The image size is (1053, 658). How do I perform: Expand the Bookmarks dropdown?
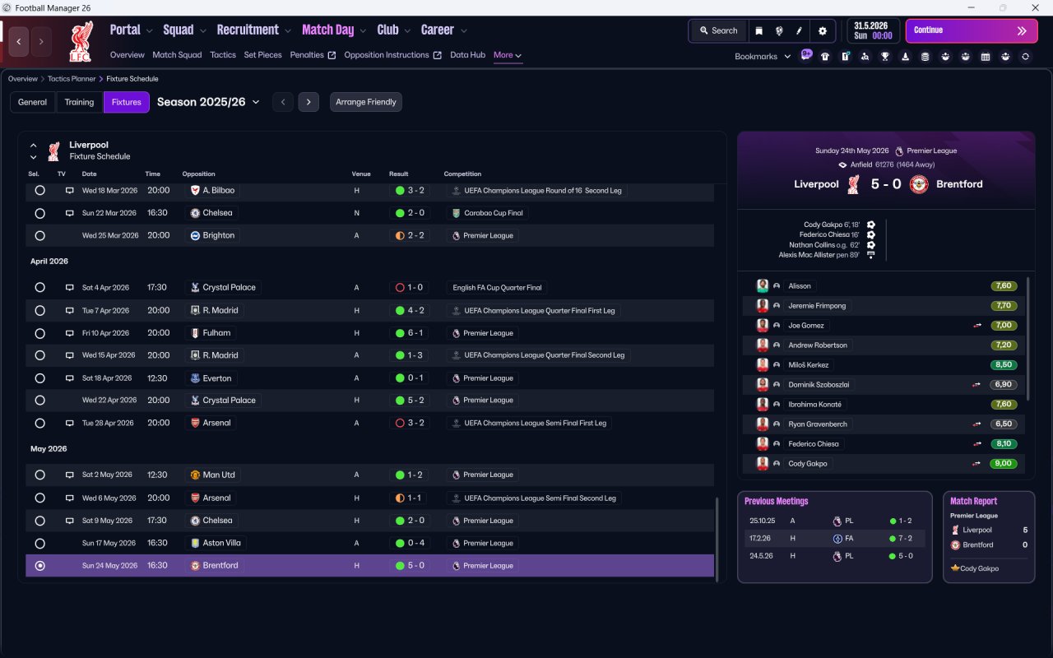point(763,57)
